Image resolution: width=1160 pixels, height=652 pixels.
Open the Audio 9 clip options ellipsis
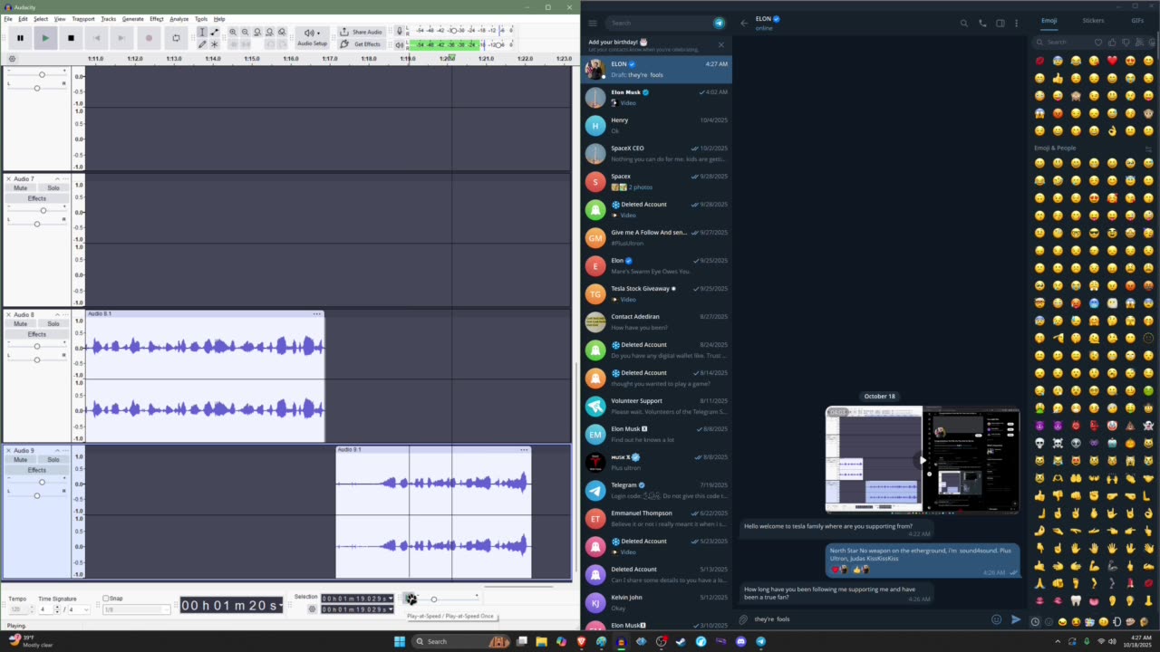click(524, 450)
